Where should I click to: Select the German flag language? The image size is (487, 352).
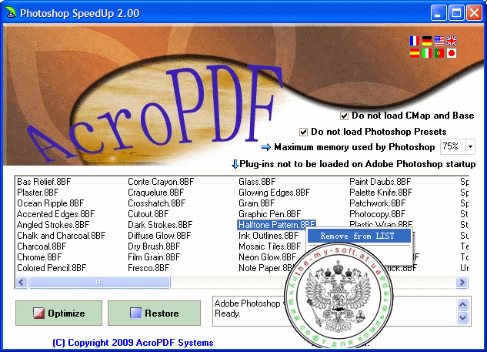point(427,41)
